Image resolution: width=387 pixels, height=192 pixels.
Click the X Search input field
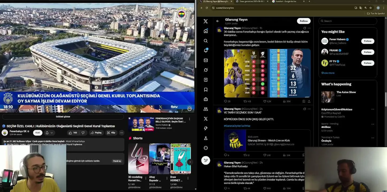click(347, 21)
